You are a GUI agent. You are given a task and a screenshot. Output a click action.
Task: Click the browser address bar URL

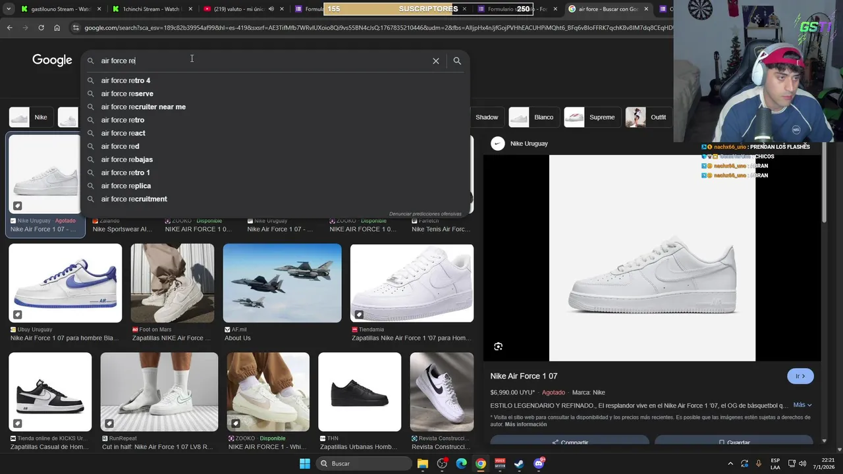[x=378, y=28]
